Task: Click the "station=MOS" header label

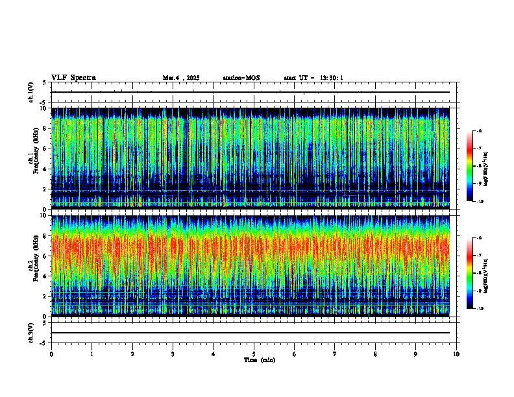Action: pyautogui.click(x=241, y=78)
